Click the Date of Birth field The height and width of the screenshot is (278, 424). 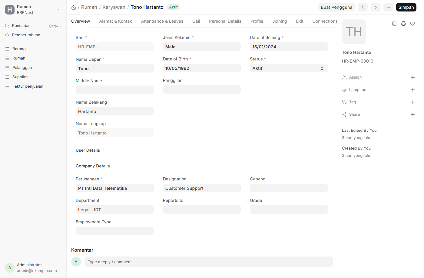(x=202, y=68)
